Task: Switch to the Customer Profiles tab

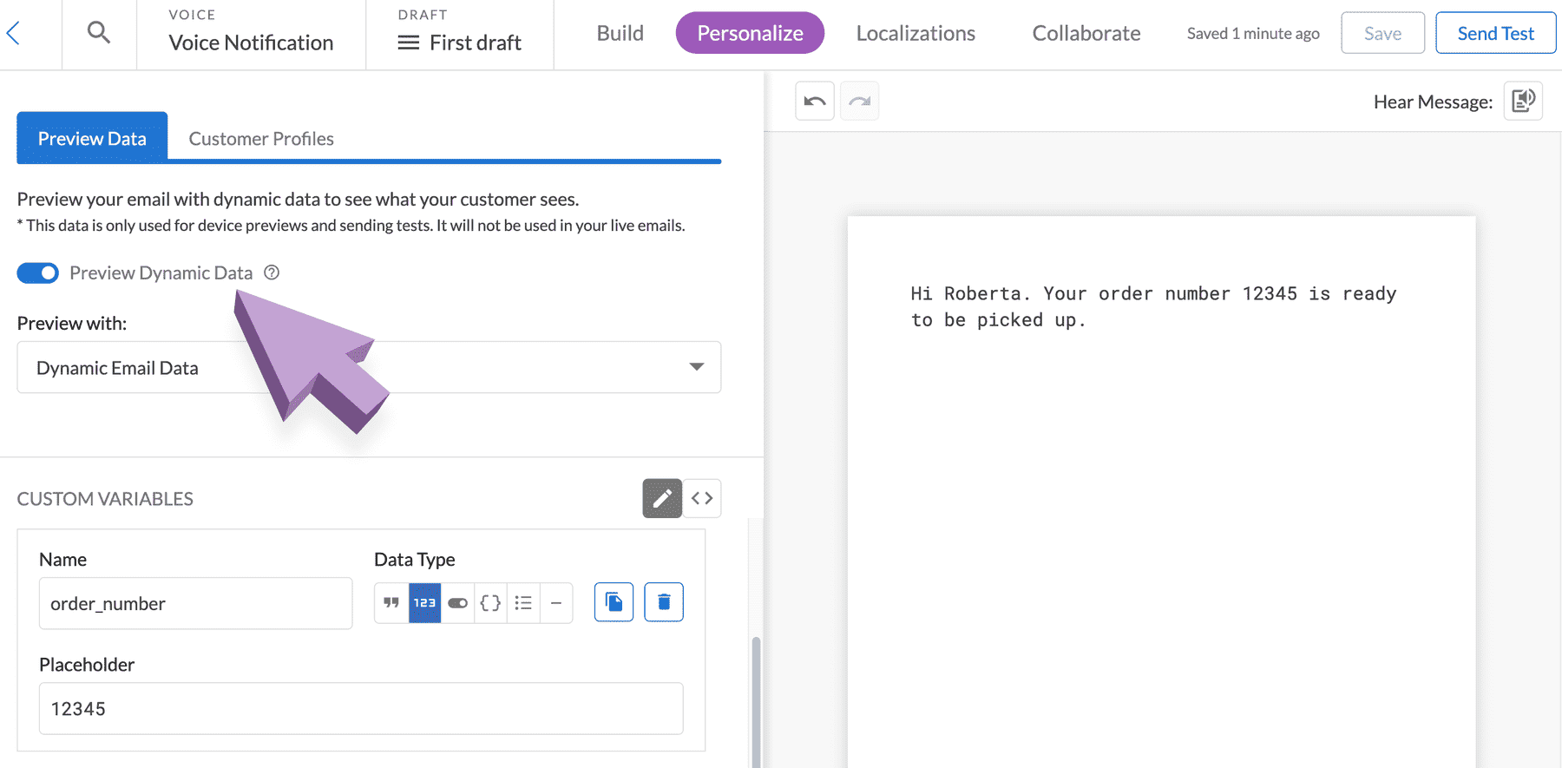Action: tap(261, 139)
